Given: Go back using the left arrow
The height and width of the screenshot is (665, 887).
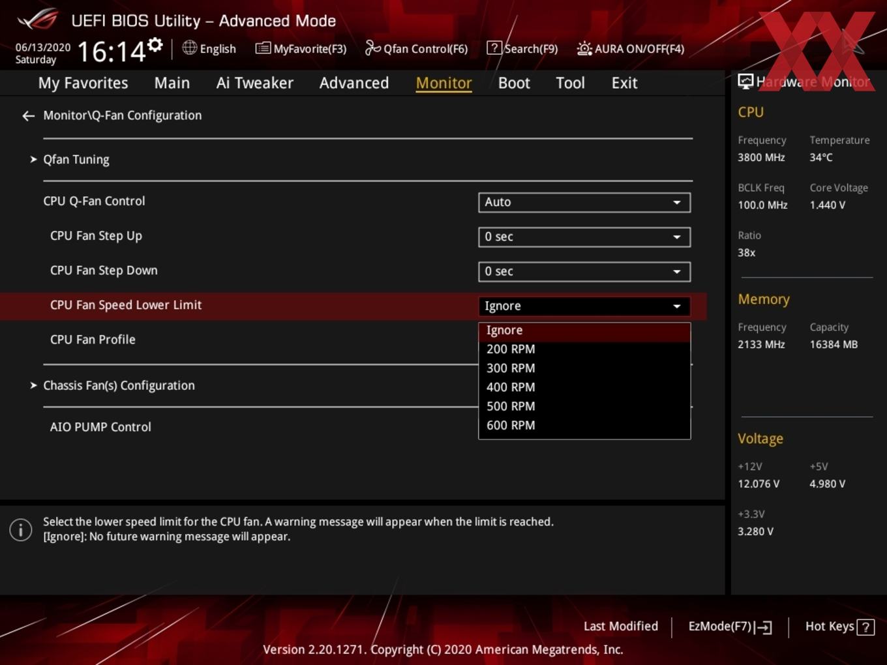Looking at the screenshot, I should pos(28,116).
